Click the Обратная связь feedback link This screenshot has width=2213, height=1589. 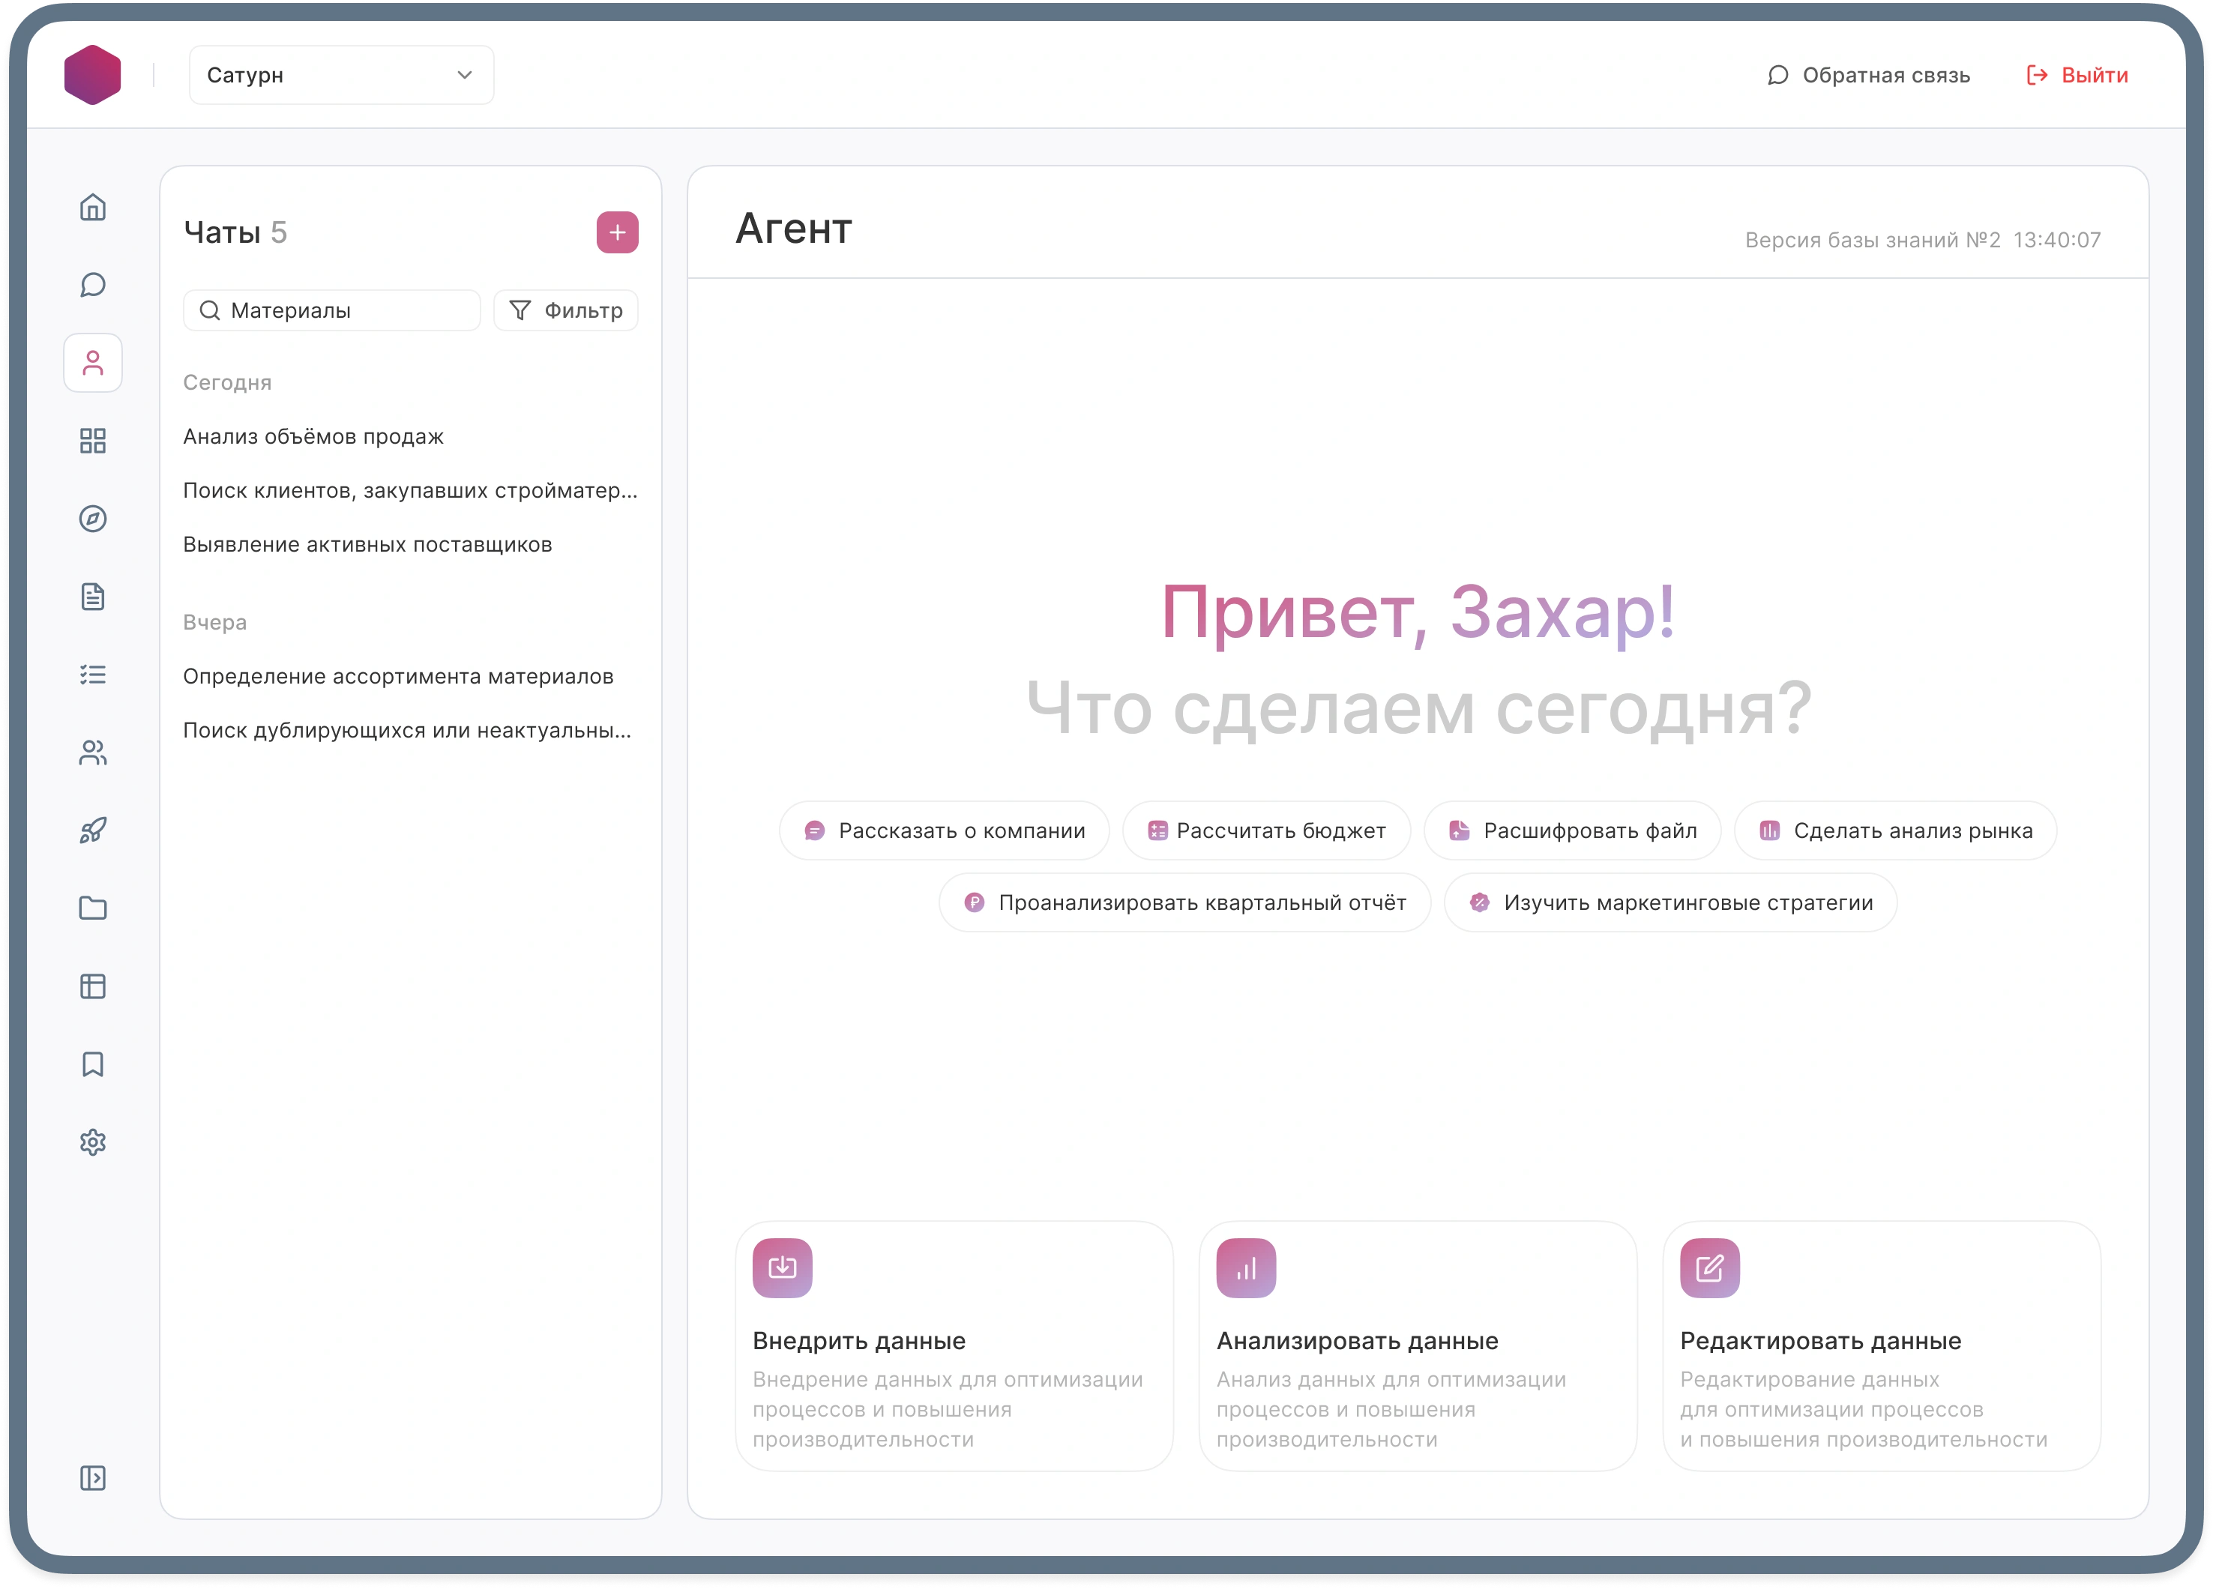point(1869,75)
